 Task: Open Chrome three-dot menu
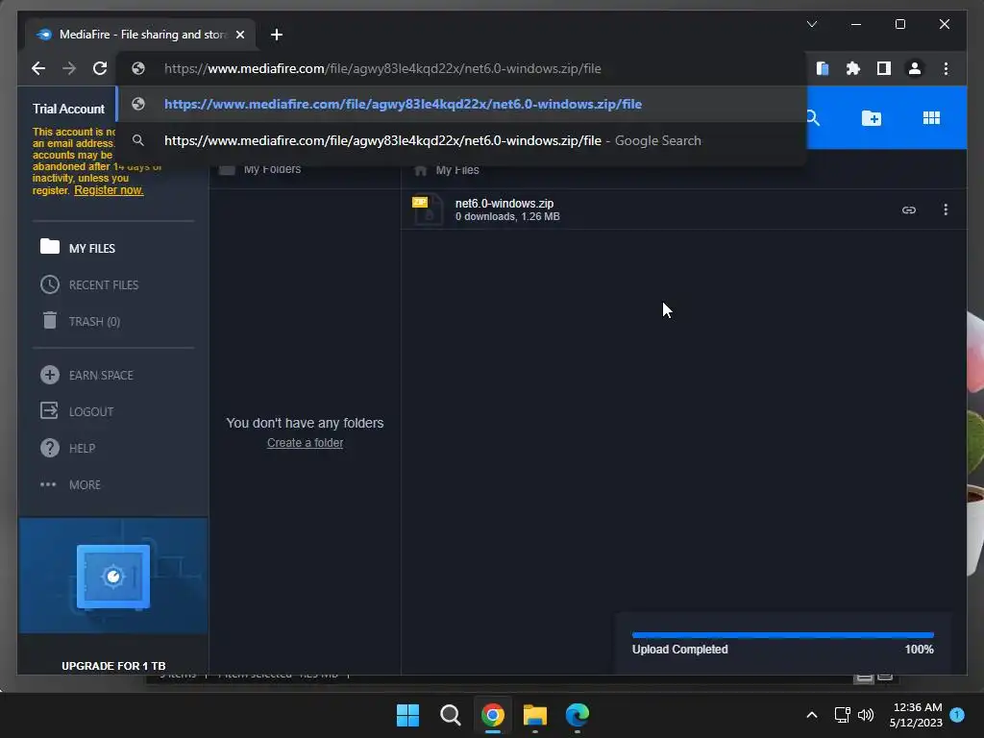click(x=946, y=68)
